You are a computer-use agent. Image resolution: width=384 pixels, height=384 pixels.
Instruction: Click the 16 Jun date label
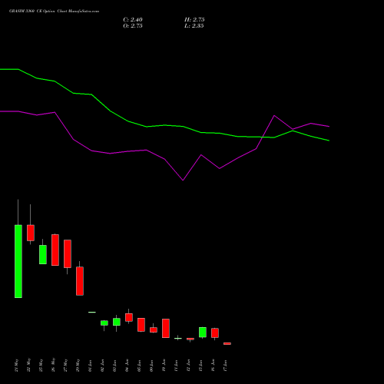[x=213, y=365]
